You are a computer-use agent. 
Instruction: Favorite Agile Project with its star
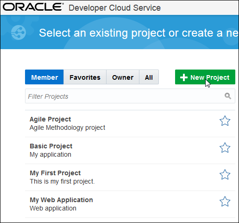click(x=225, y=121)
